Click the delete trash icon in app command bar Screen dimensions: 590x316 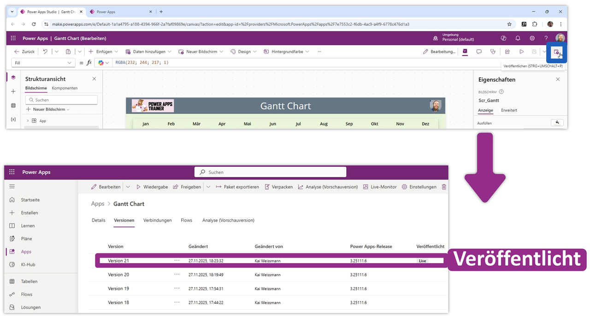click(444, 187)
